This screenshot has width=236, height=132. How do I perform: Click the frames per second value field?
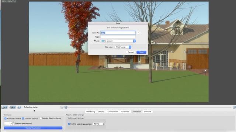[x=8, y=124]
